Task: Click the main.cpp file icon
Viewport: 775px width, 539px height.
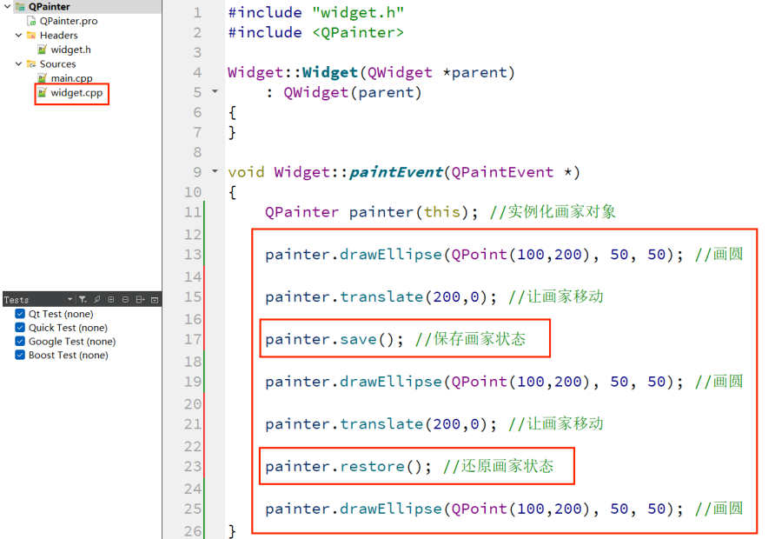Action: pos(42,78)
